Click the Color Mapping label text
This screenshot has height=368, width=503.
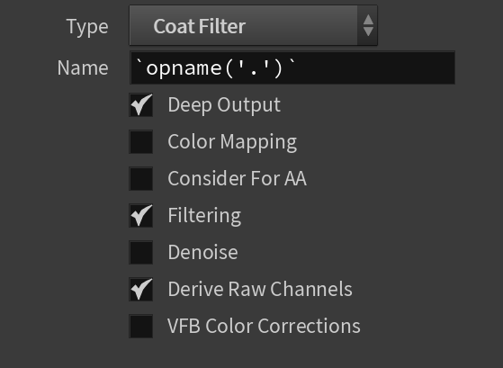point(232,142)
